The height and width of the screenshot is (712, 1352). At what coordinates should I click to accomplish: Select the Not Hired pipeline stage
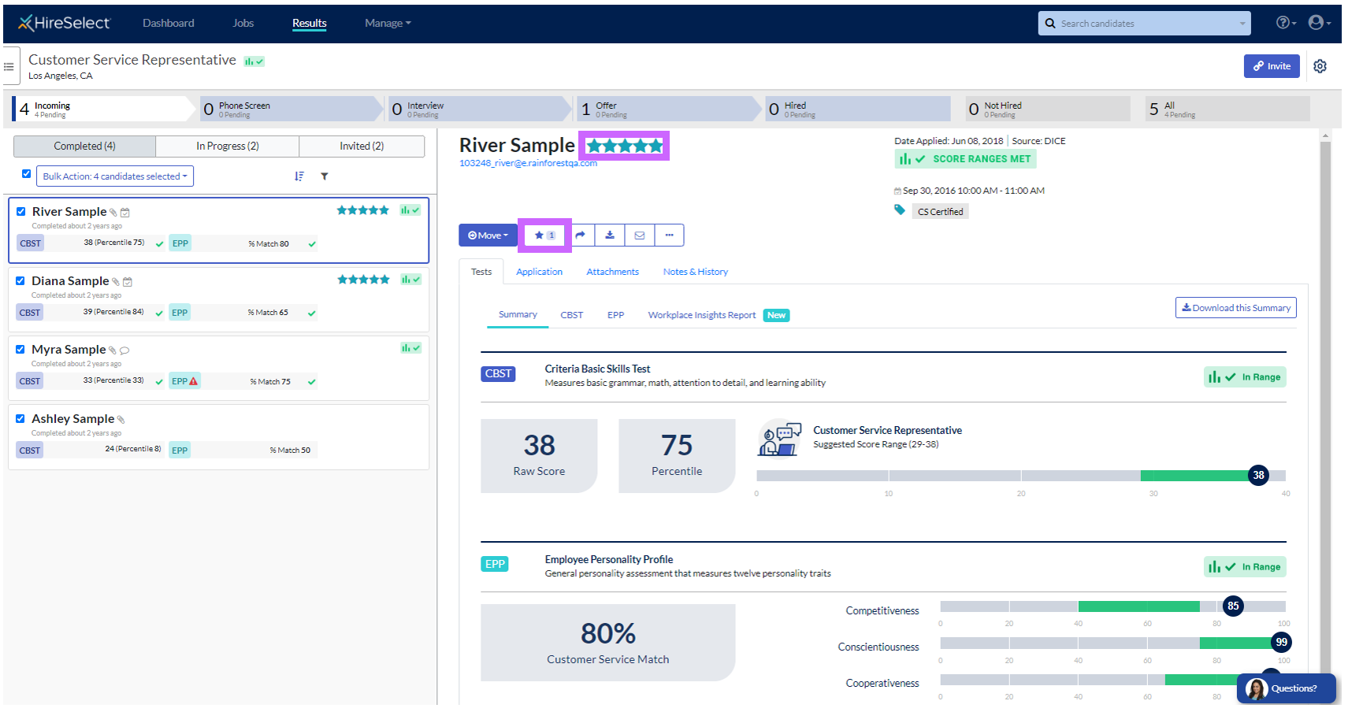(x=1048, y=109)
